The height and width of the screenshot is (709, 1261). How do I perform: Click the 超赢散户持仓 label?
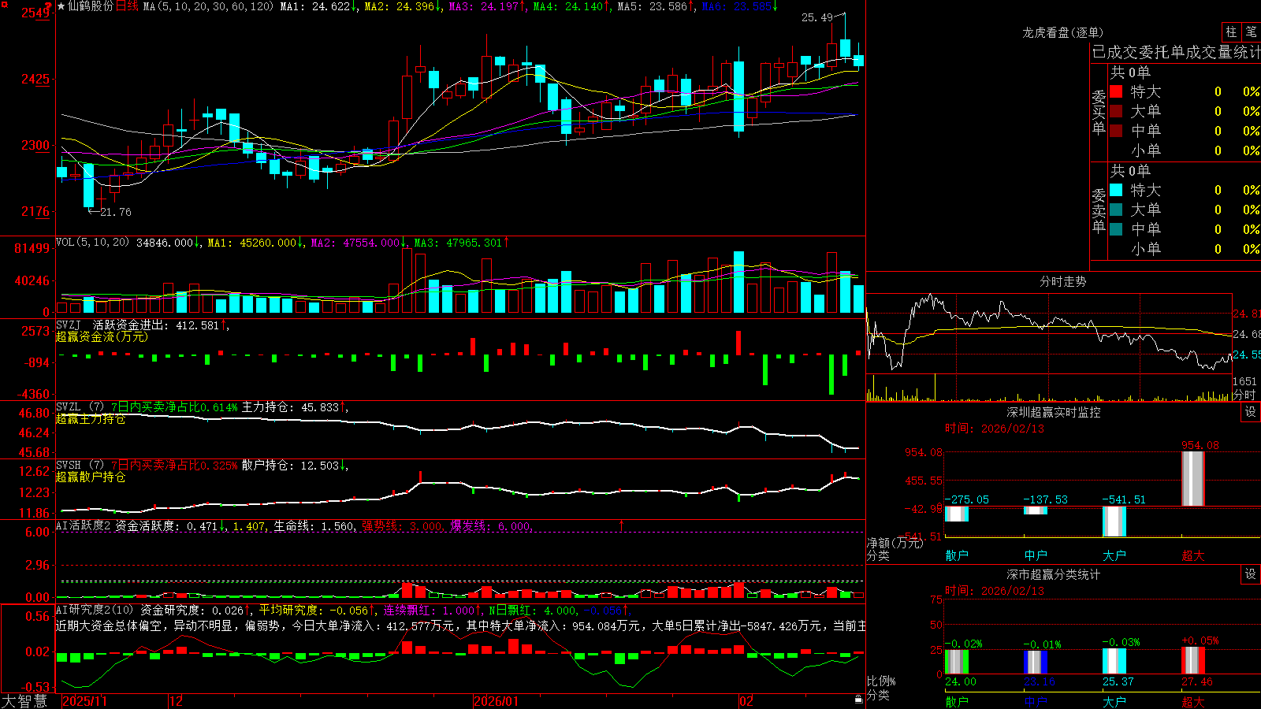pos(91,477)
